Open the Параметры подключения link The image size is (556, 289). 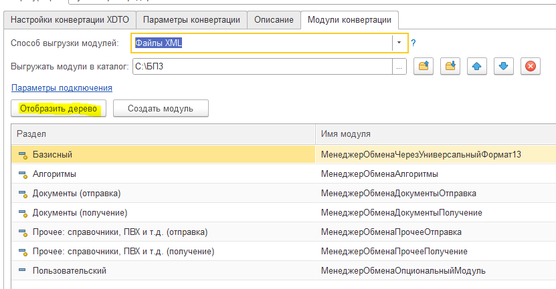pos(62,87)
